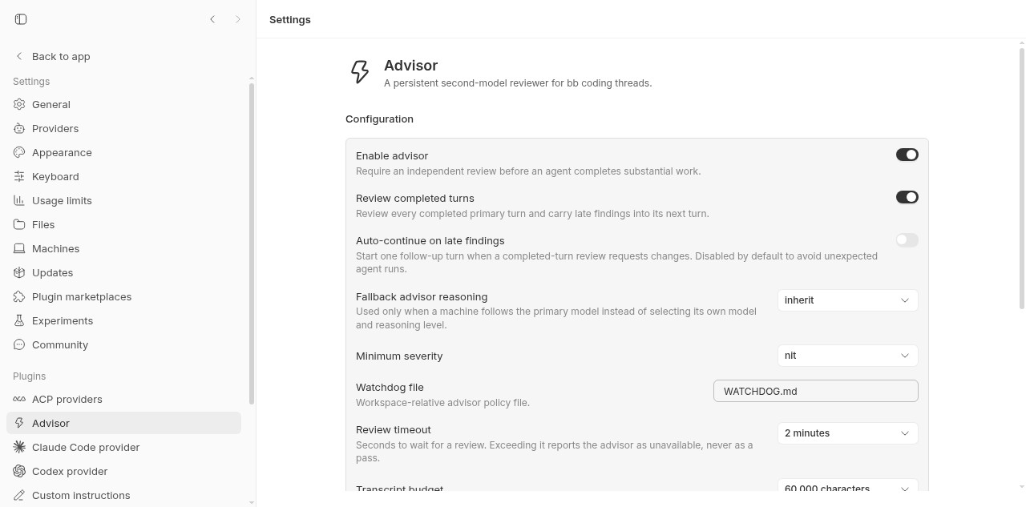The height and width of the screenshot is (507, 1026).
Task: Click the Configuration section heading
Action: [x=379, y=119]
